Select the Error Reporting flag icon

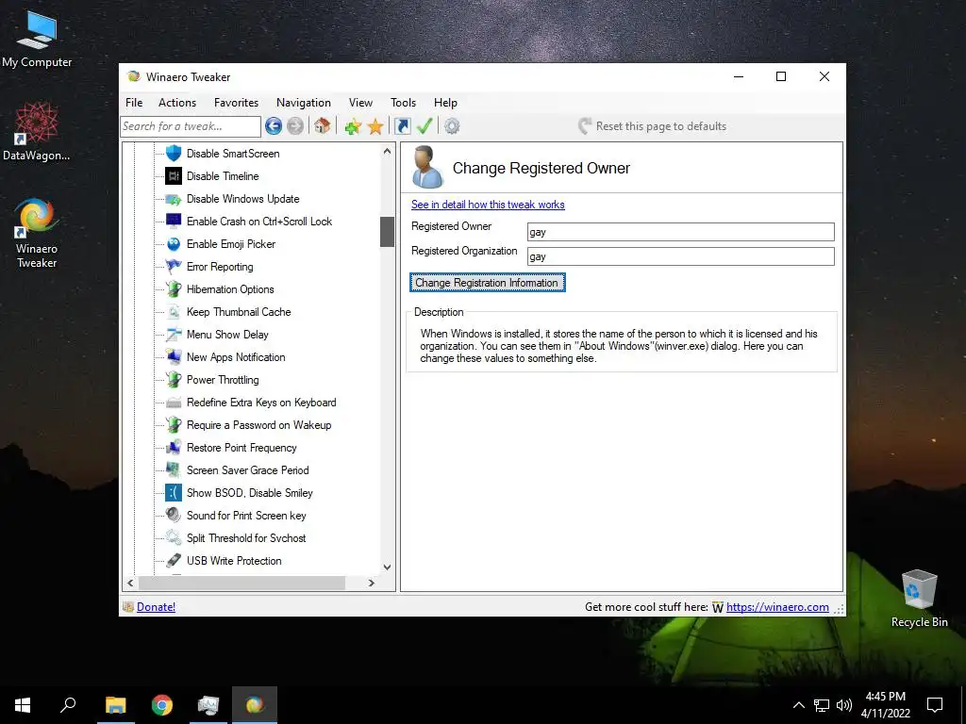174,267
